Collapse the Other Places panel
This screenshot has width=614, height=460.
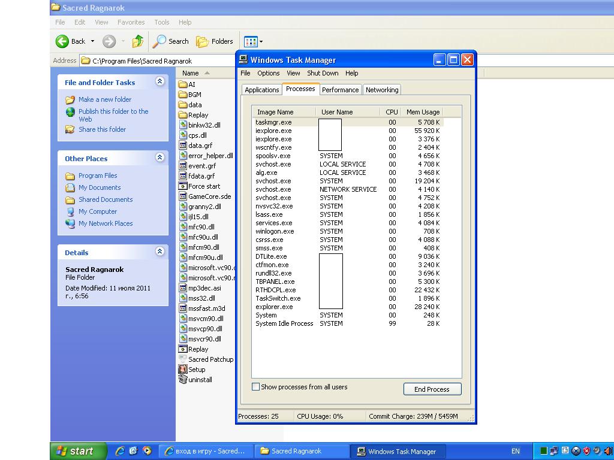click(x=159, y=158)
